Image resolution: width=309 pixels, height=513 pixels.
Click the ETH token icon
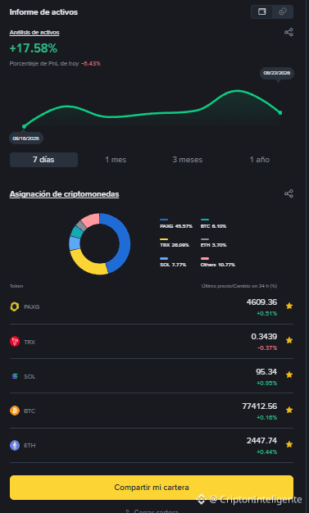coord(15,445)
